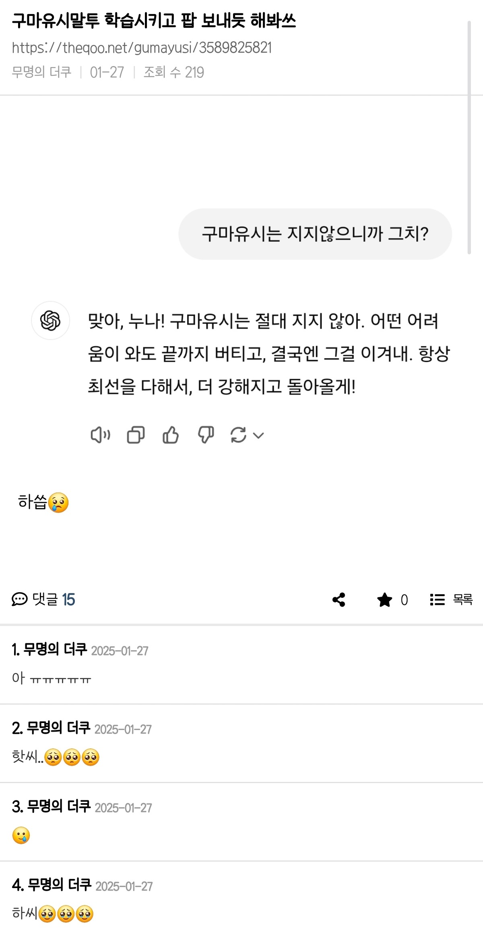Click the regenerate response icon
Screen dimensions: 483x934
click(238, 435)
